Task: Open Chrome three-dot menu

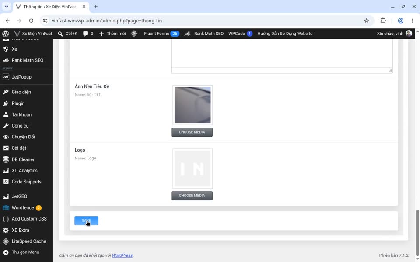Action: point(412,21)
